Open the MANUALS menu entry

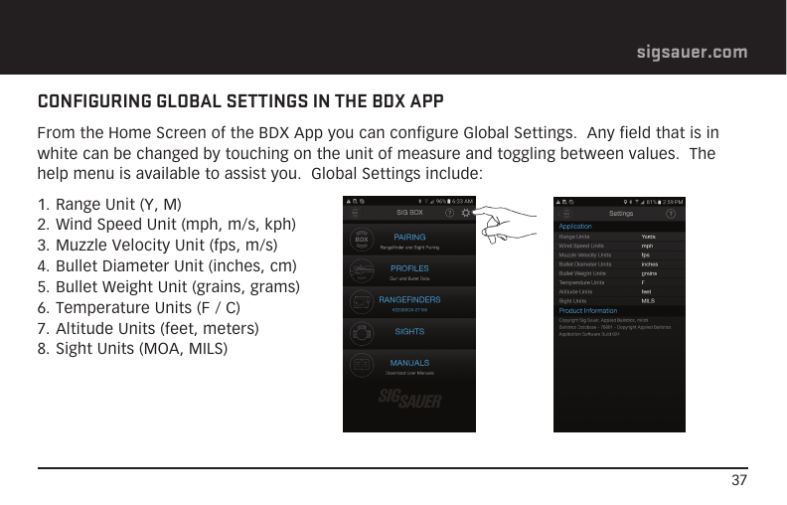(409, 365)
